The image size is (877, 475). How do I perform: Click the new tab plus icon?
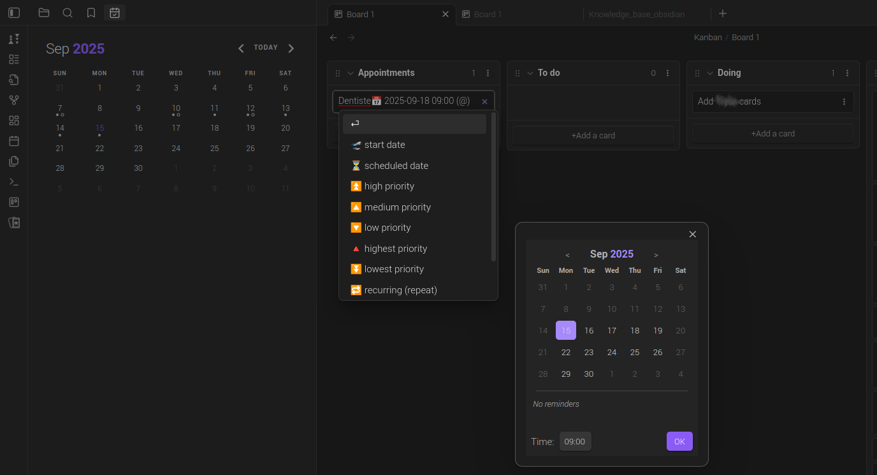[x=722, y=13]
